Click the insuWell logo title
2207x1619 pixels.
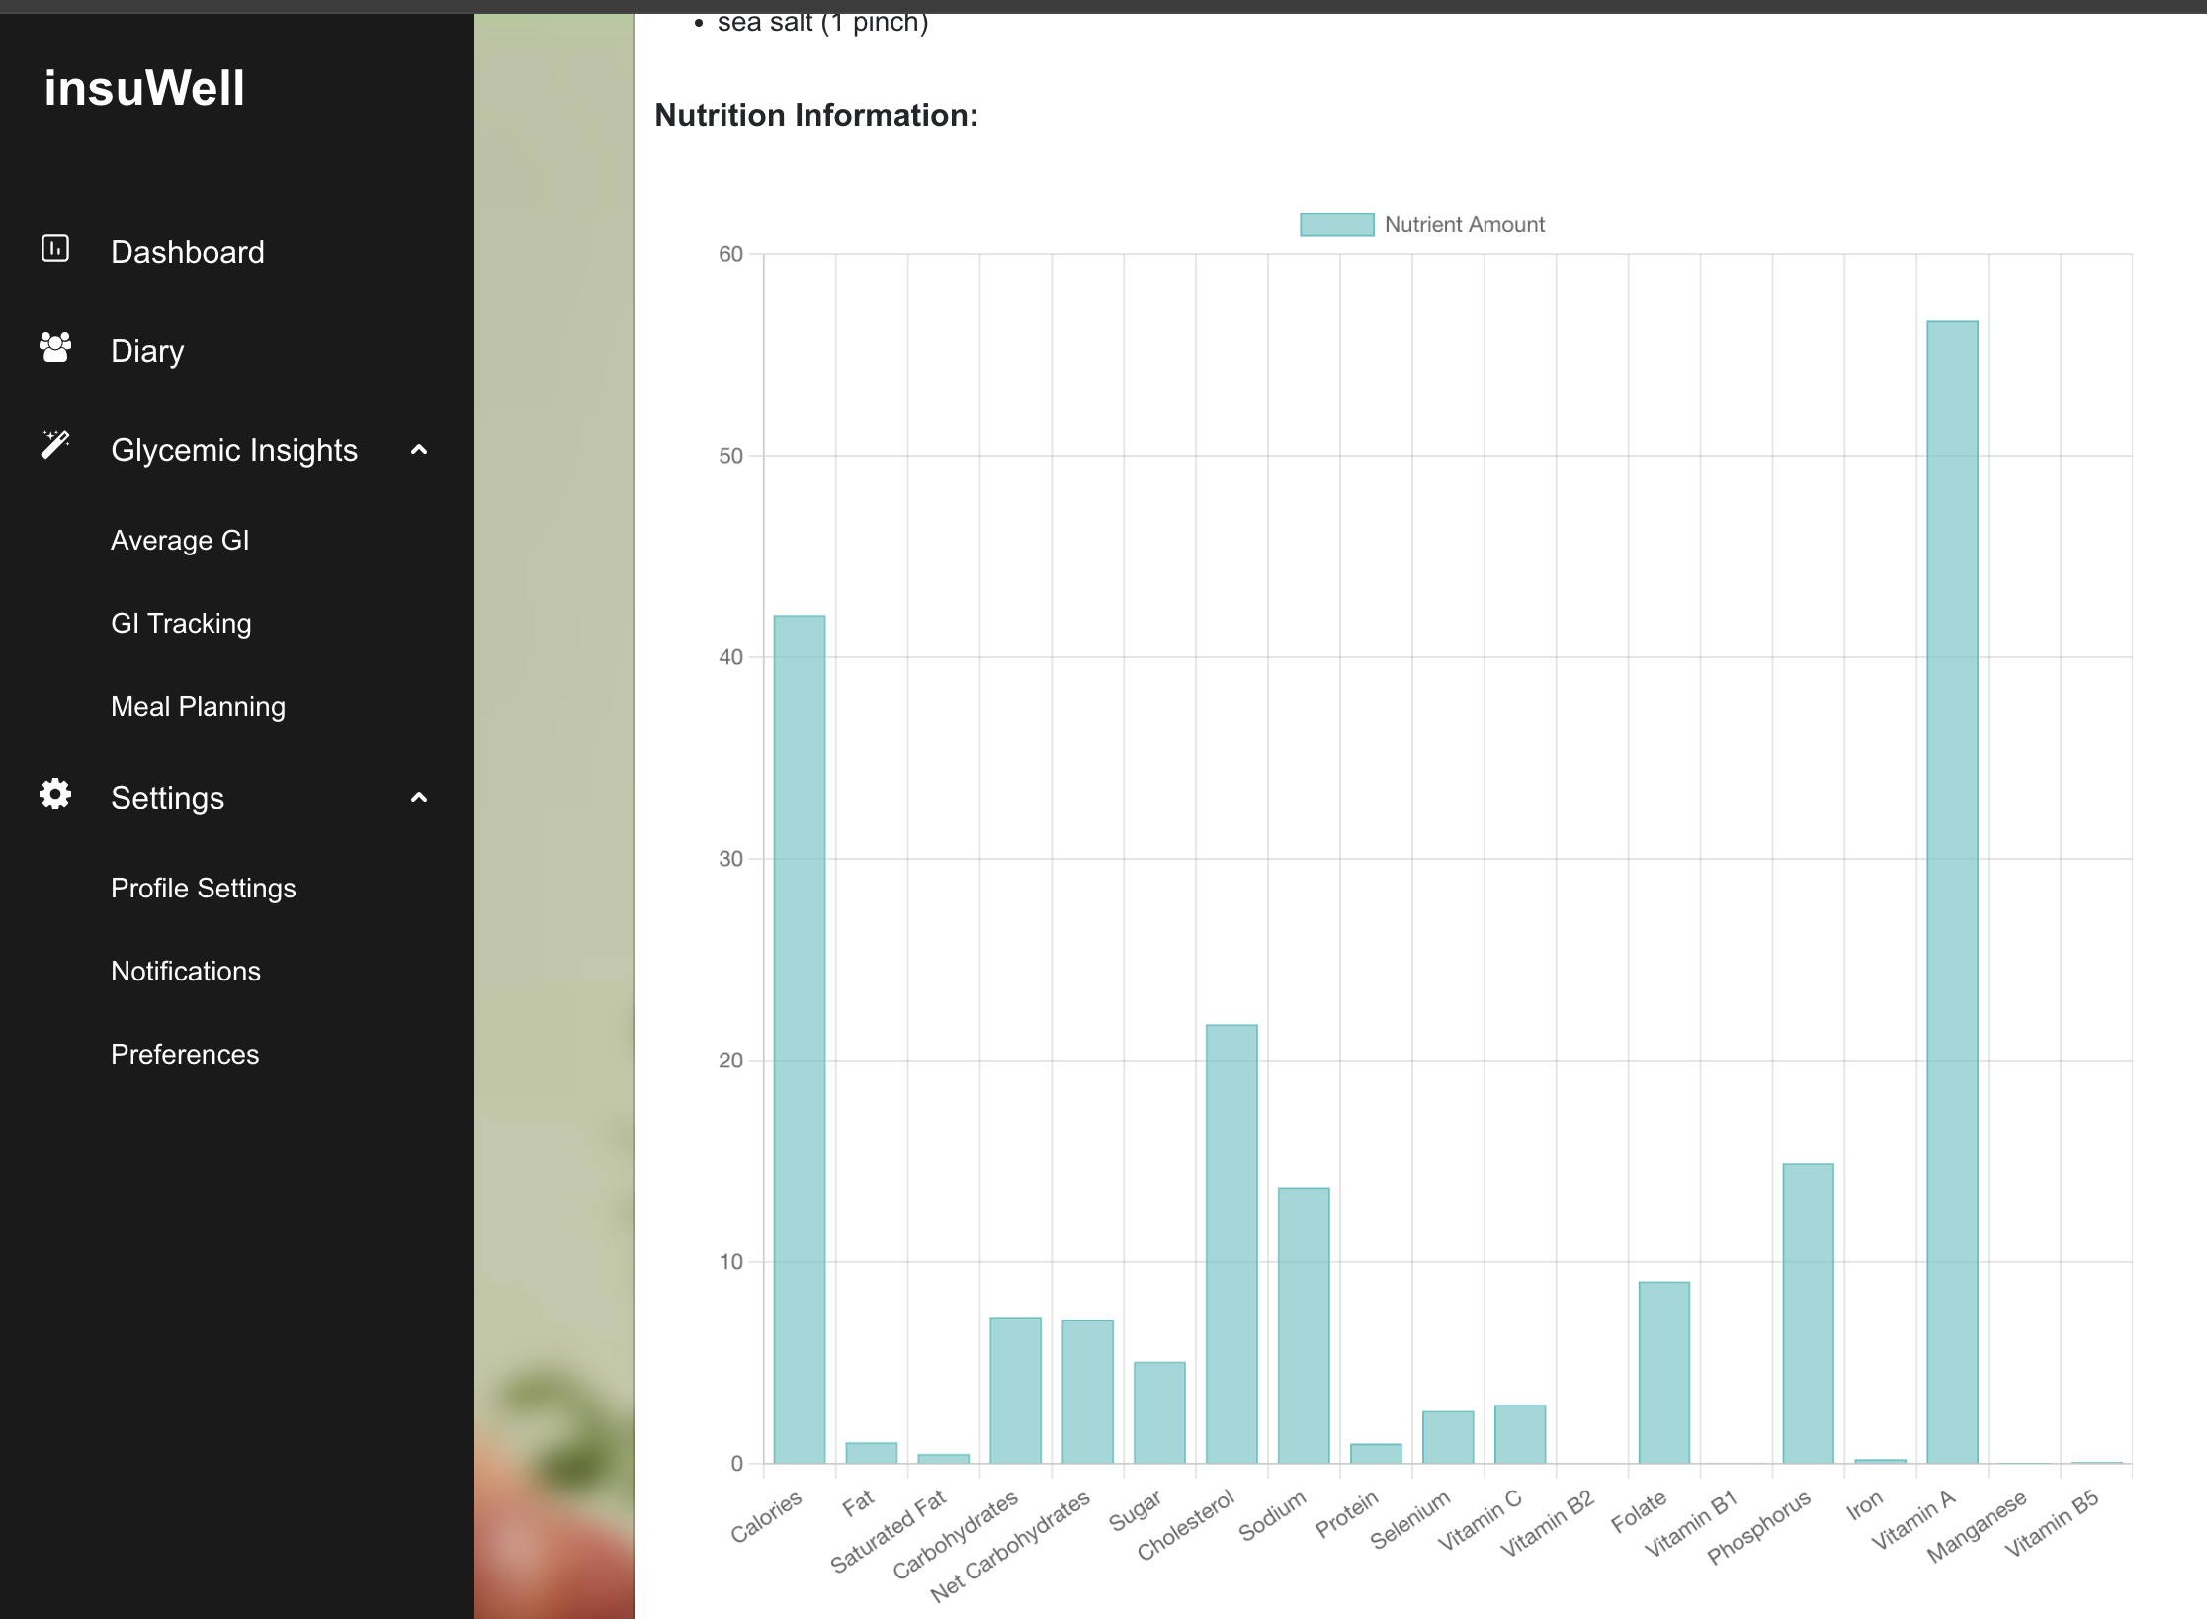[144, 87]
